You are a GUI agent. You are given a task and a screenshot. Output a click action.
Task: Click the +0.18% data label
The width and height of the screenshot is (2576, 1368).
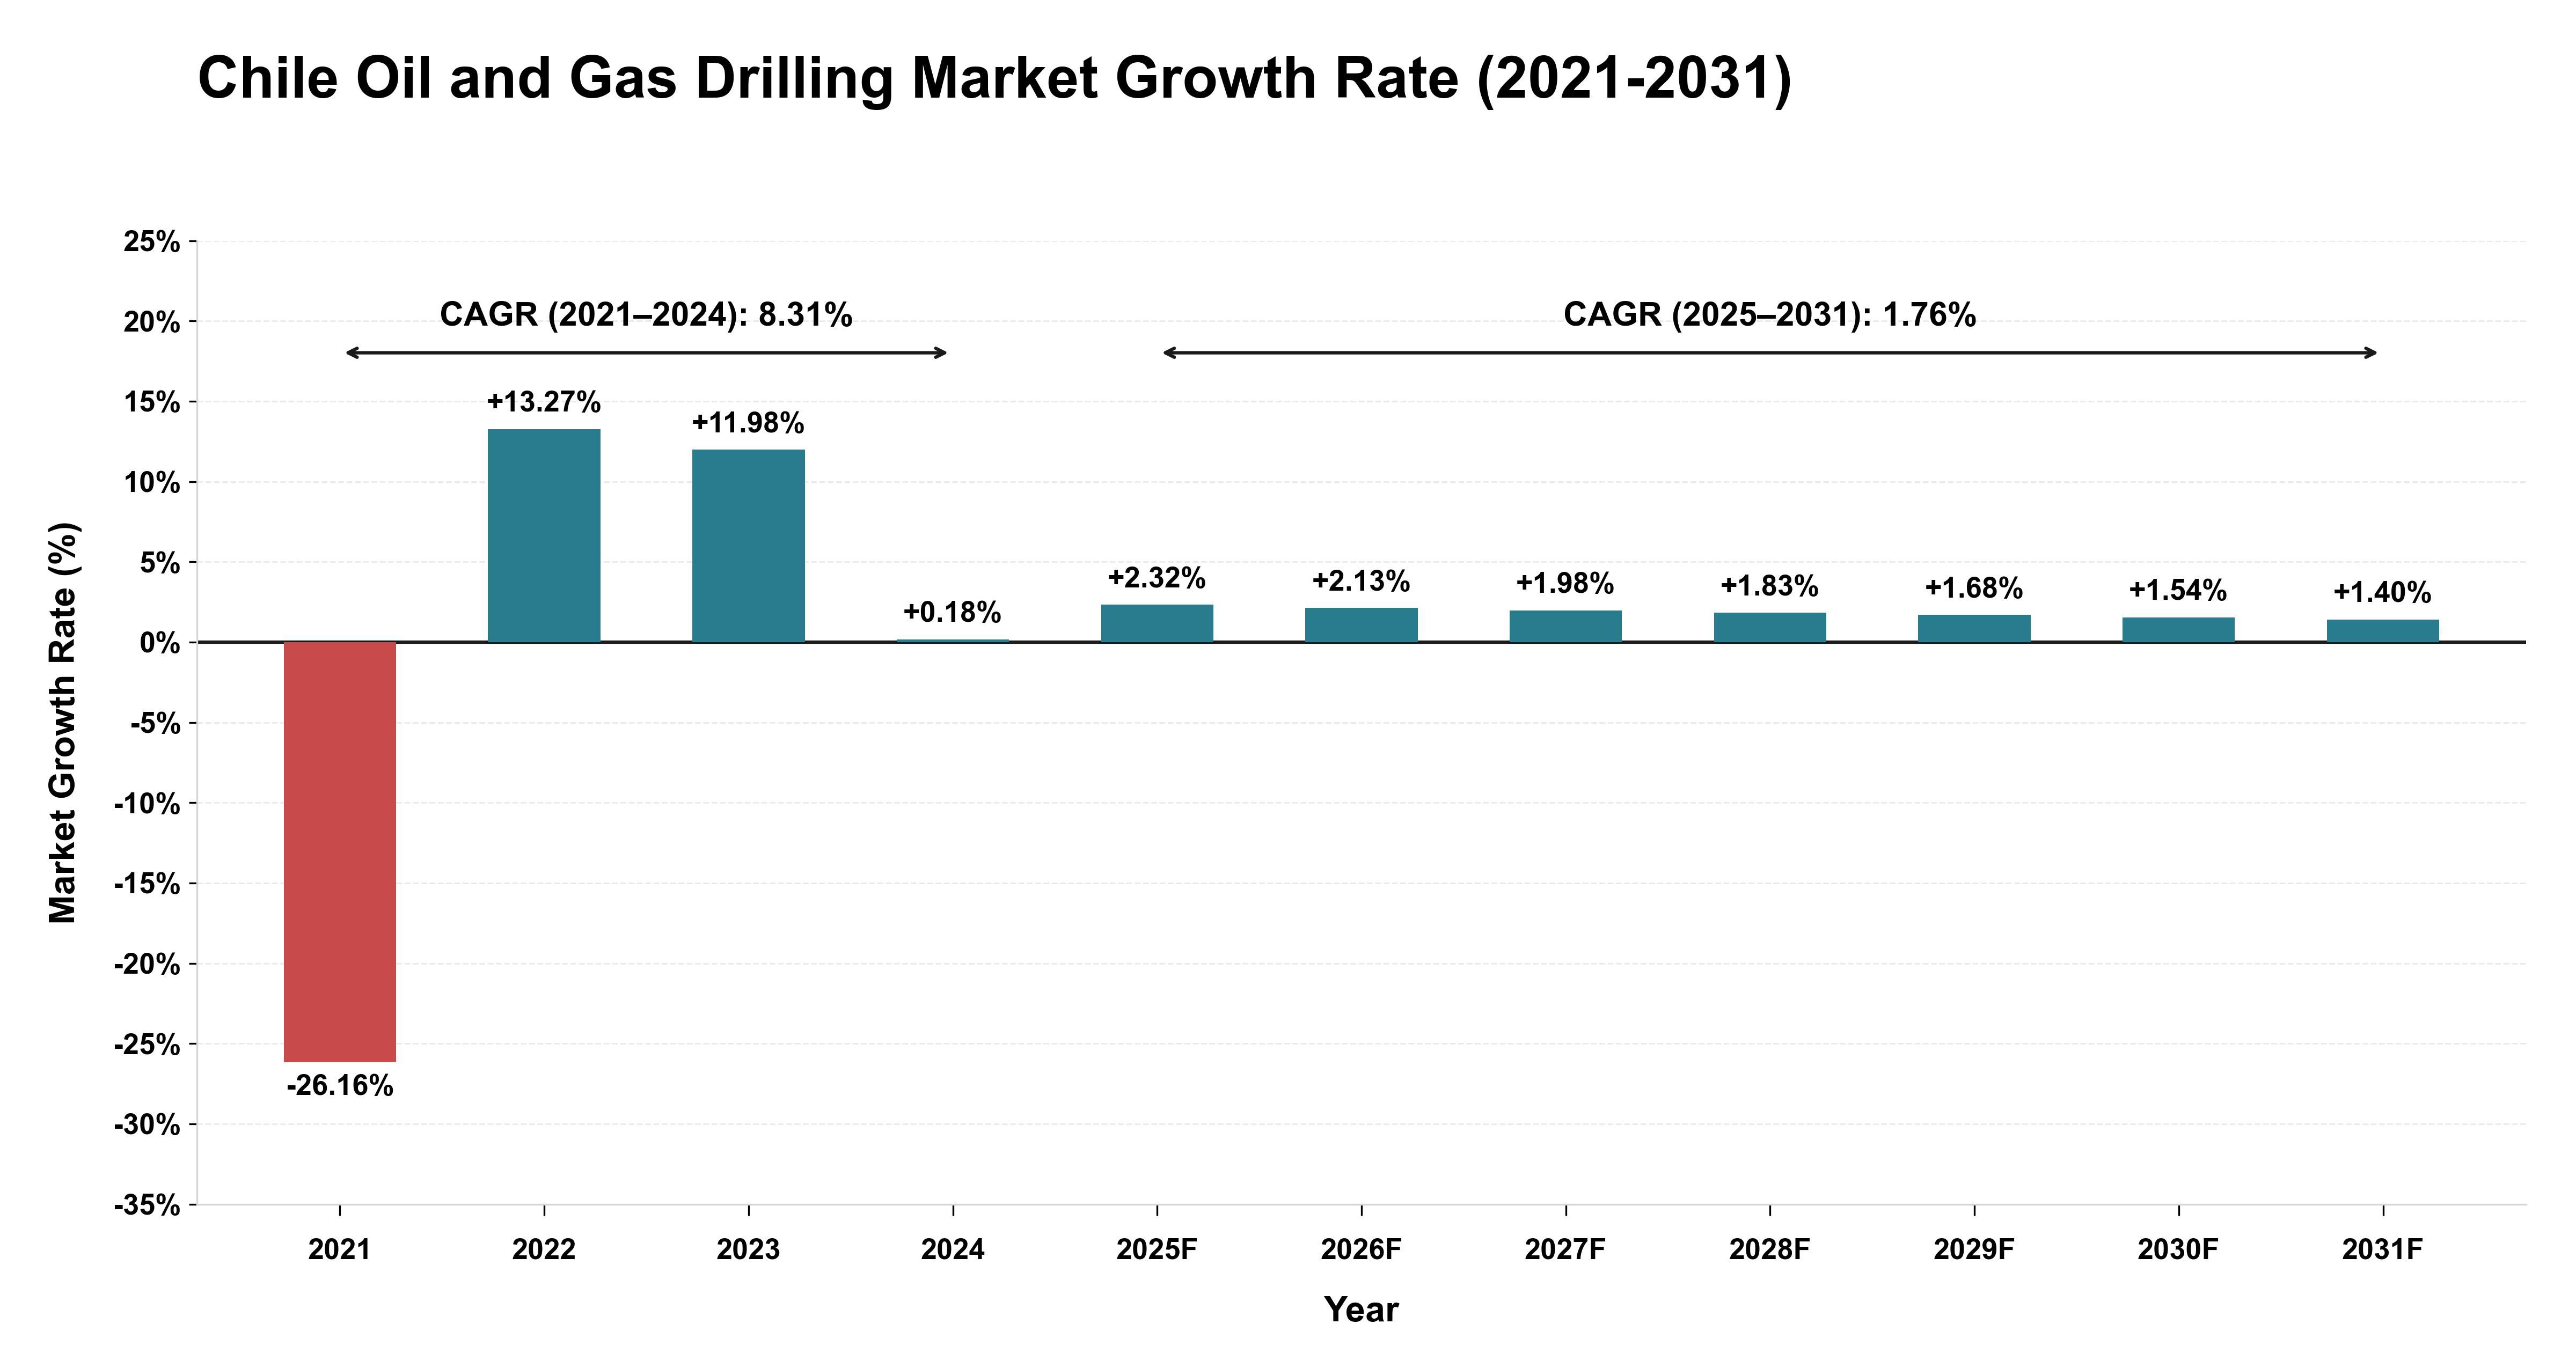click(x=952, y=612)
